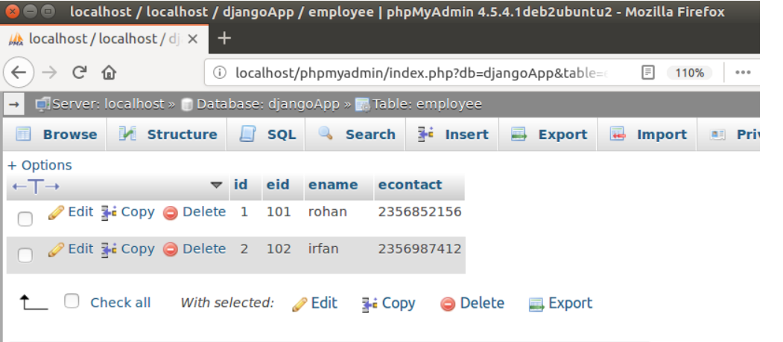This screenshot has width=783, height=342.
Task: Close the localhost phpMyAdmin tab
Action: [192, 39]
